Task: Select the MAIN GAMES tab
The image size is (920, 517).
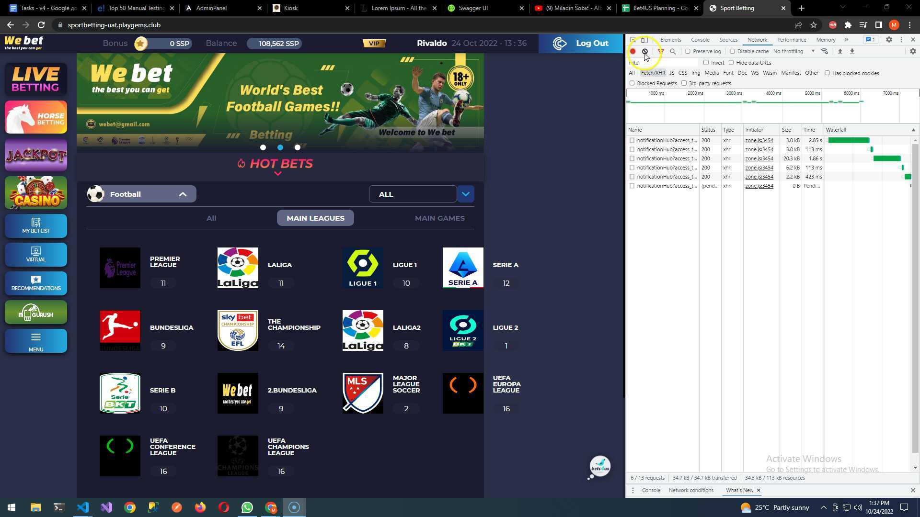Action: [439, 218]
